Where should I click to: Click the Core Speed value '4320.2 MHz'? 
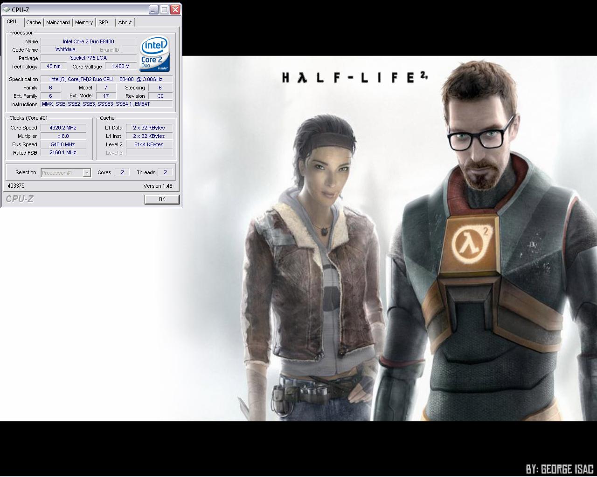(x=63, y=128)
